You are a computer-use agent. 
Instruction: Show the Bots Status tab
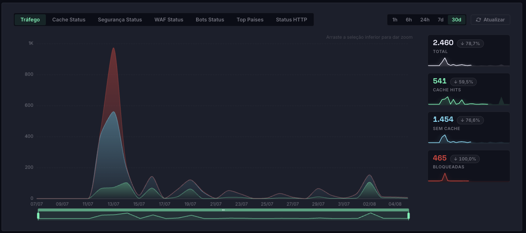pos(210,20)
